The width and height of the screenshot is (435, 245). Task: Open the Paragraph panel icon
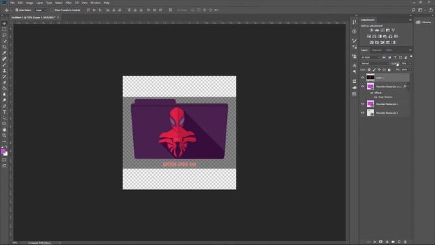tap(354, 72)
